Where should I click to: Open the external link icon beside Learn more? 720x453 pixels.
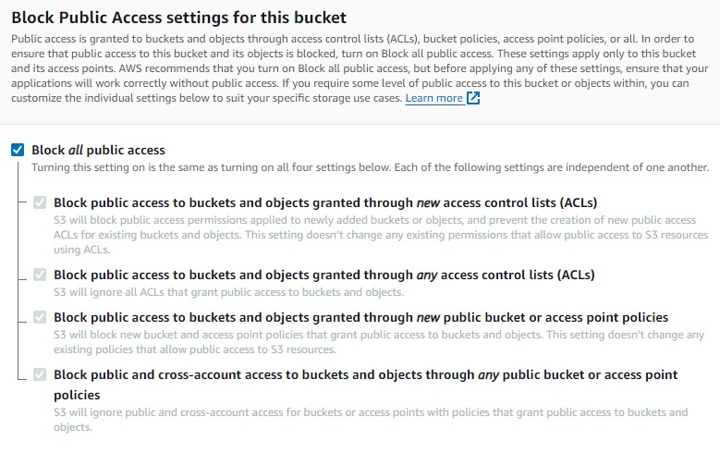(x=473, y=98)
